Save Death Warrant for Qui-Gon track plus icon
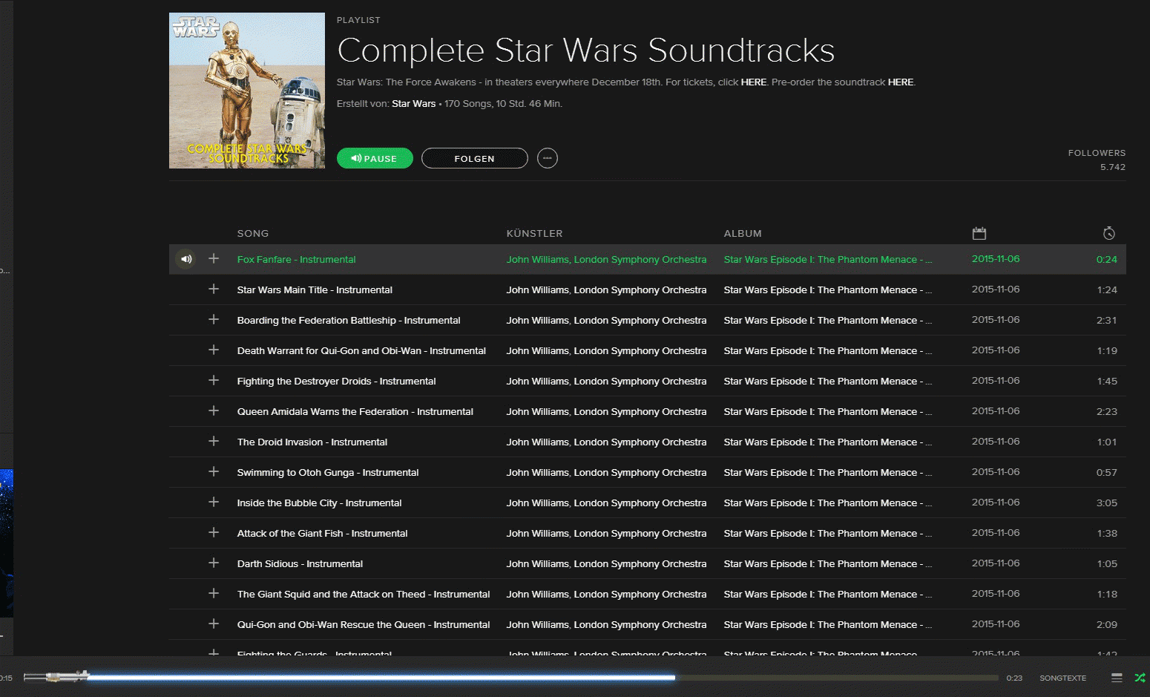The image size is (1150, 697). [x=214, y=350]
